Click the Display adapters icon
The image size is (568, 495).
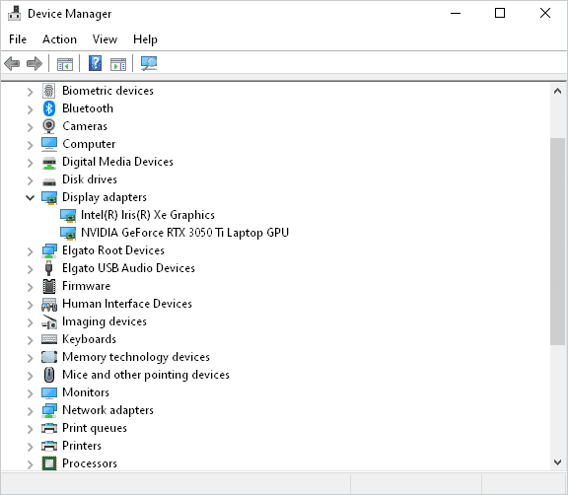[x=49, y=198]
